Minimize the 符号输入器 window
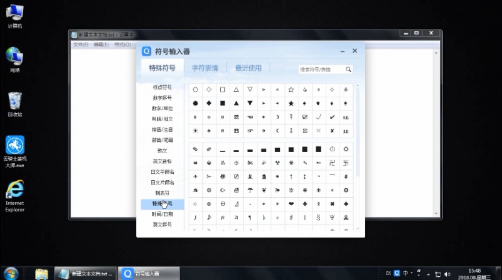Image resolution: width=502 pixels, height=280 pixels. [x=342, y=51]
